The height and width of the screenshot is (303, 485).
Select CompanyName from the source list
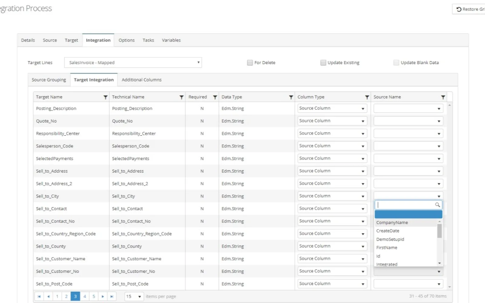pyautogui.click(x=406, y=223)
